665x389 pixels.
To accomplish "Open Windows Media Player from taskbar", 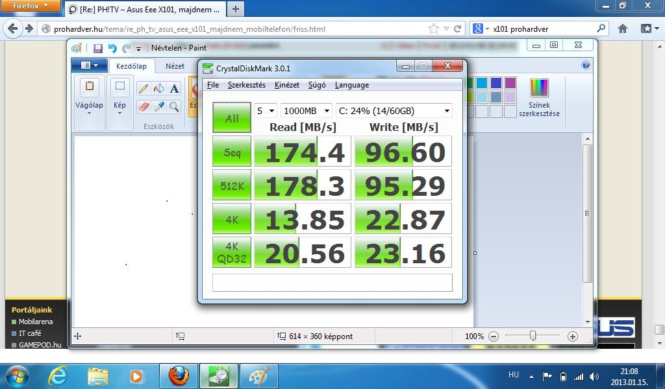I will (136, 376).
